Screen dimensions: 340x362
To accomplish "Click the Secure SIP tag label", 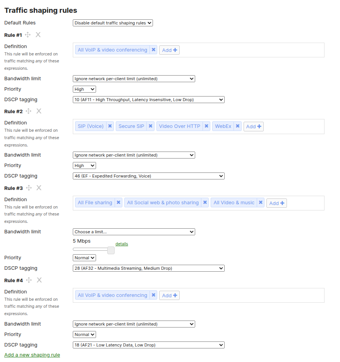I will (x=131, y=126).
